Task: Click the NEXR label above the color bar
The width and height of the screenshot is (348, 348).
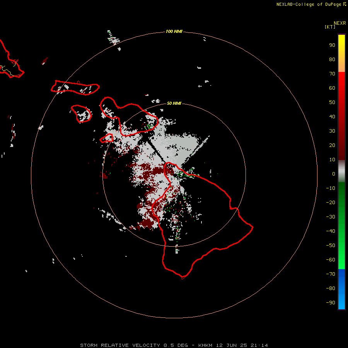Action: (x=340, y=23)
